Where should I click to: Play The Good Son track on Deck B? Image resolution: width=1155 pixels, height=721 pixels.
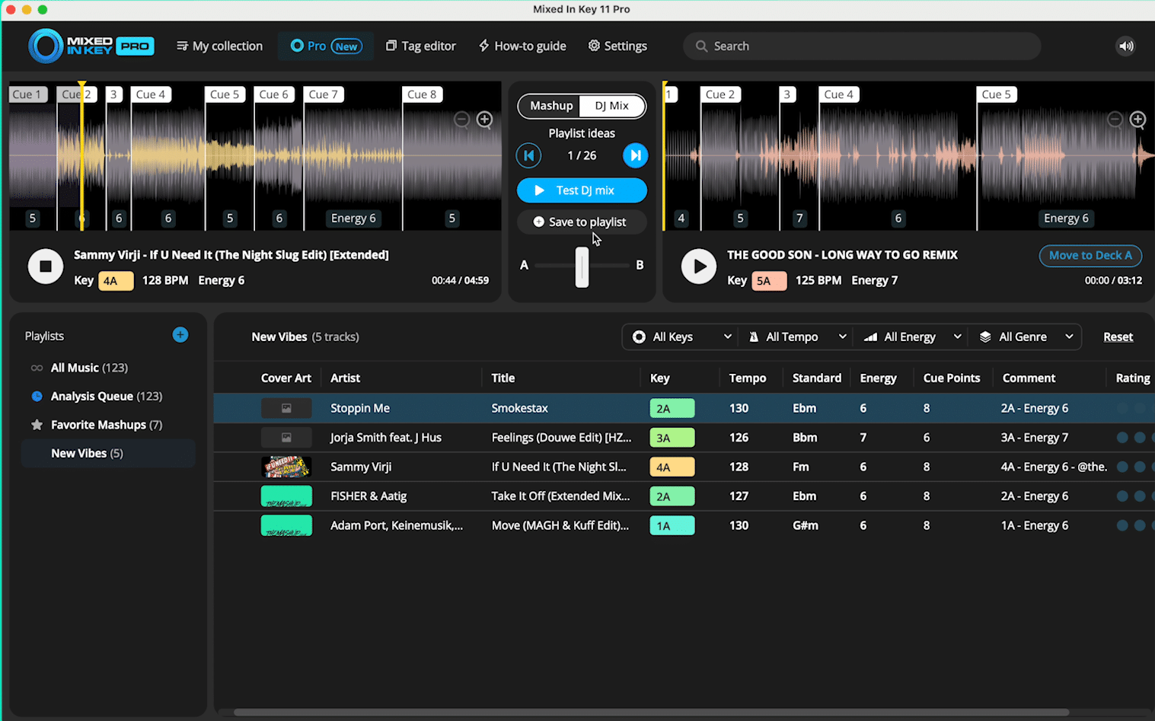(x=699, y=266)
